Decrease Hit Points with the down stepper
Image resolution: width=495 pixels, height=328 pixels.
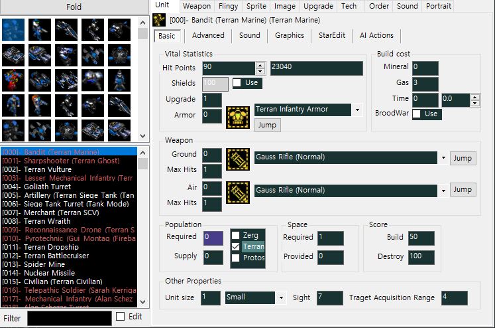pyautogui.click(x=260, y=72)
